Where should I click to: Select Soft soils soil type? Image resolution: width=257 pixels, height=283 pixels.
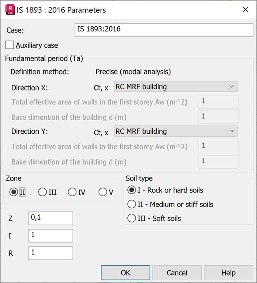[x=132, y=218]
